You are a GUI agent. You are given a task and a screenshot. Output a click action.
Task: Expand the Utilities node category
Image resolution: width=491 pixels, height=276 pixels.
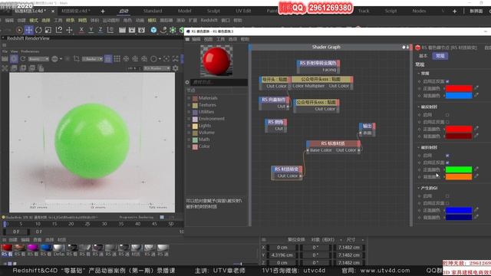(x=189, y=112)
